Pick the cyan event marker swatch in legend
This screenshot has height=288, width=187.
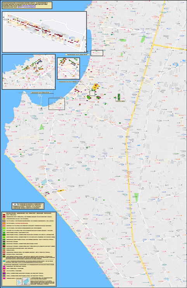click(4, 261)
